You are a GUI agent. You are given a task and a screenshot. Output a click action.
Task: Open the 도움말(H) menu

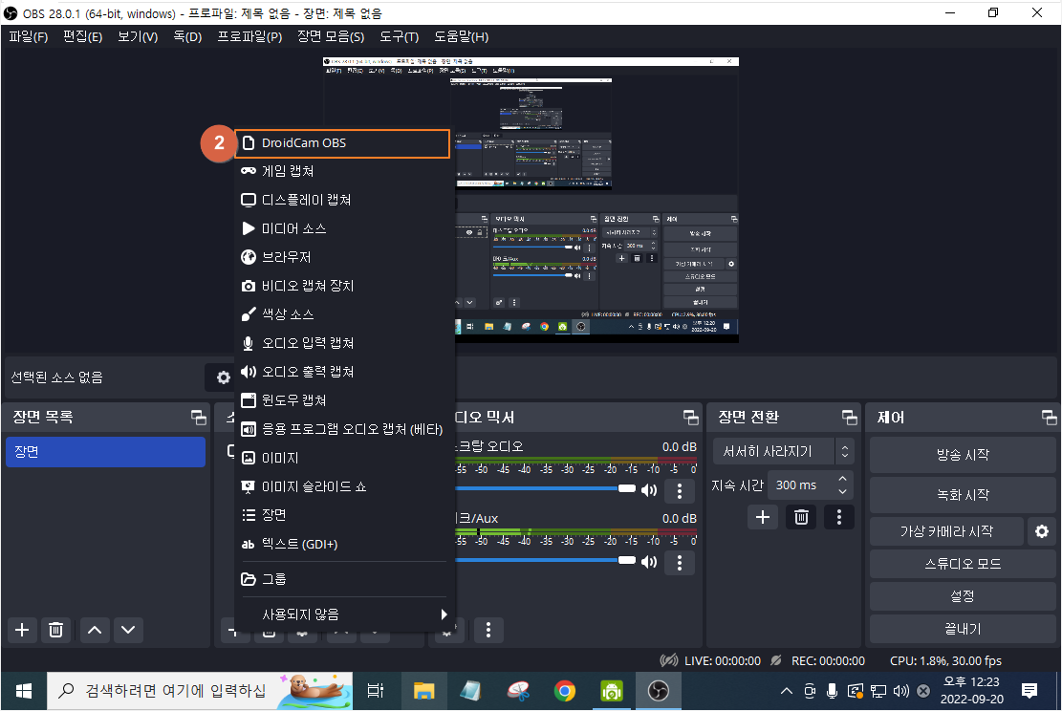click(x=462, y=36)
